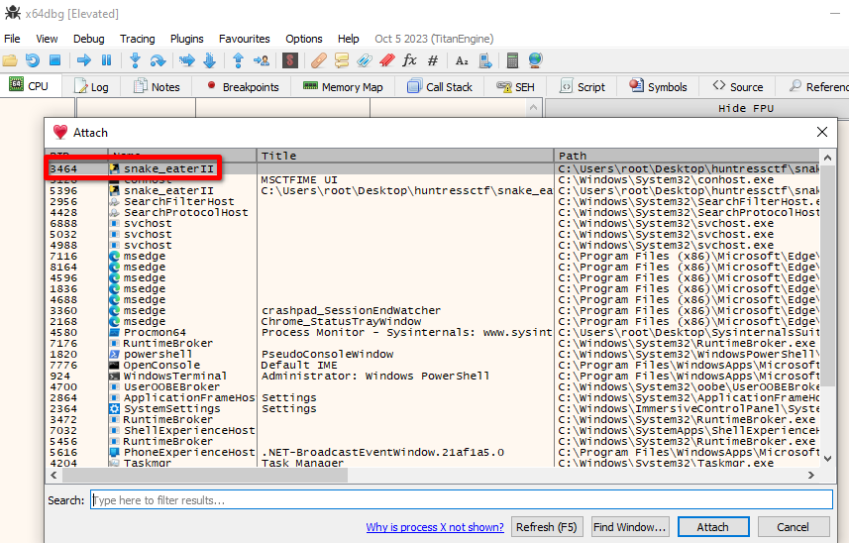The height and width of the screenshot is (543, 849).
Task: Sort by the Path column header
Action: (x=688, y=156)
